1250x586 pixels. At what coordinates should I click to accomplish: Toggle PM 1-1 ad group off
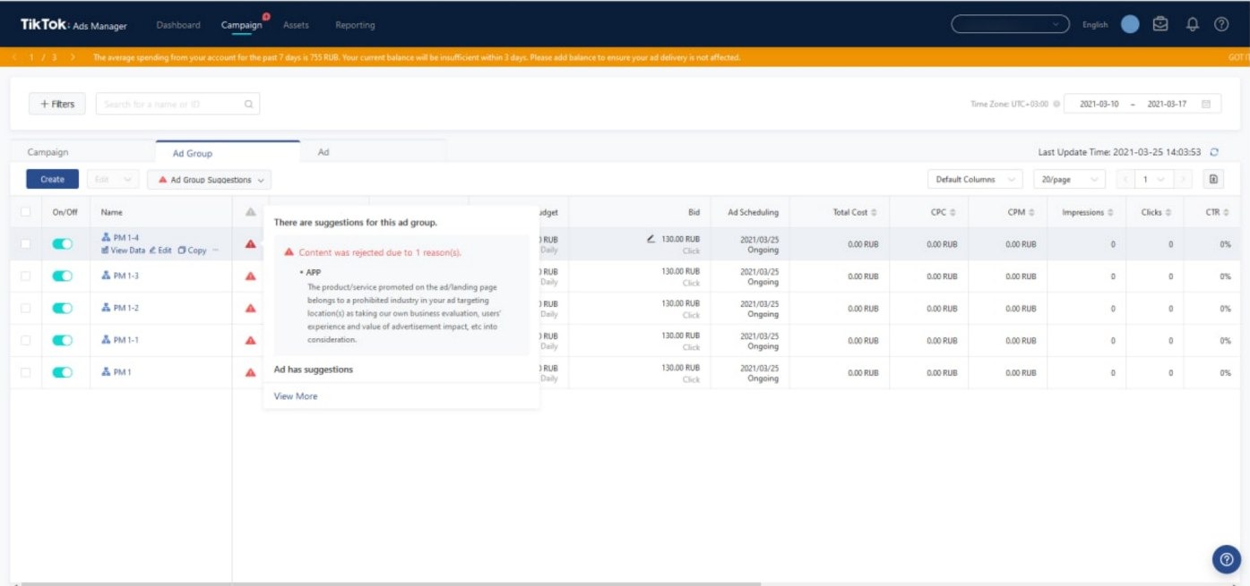tap(62, 340)
